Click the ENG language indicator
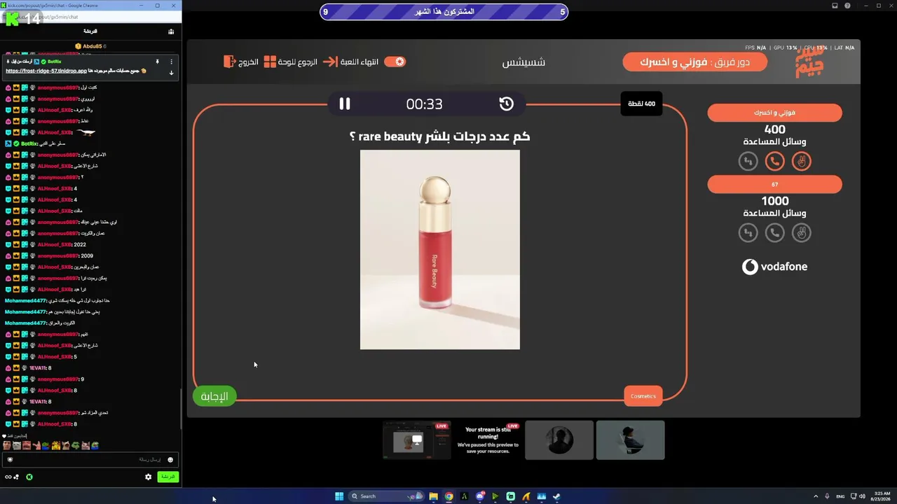Screen dimensions: 897x504 coord(840,496)
